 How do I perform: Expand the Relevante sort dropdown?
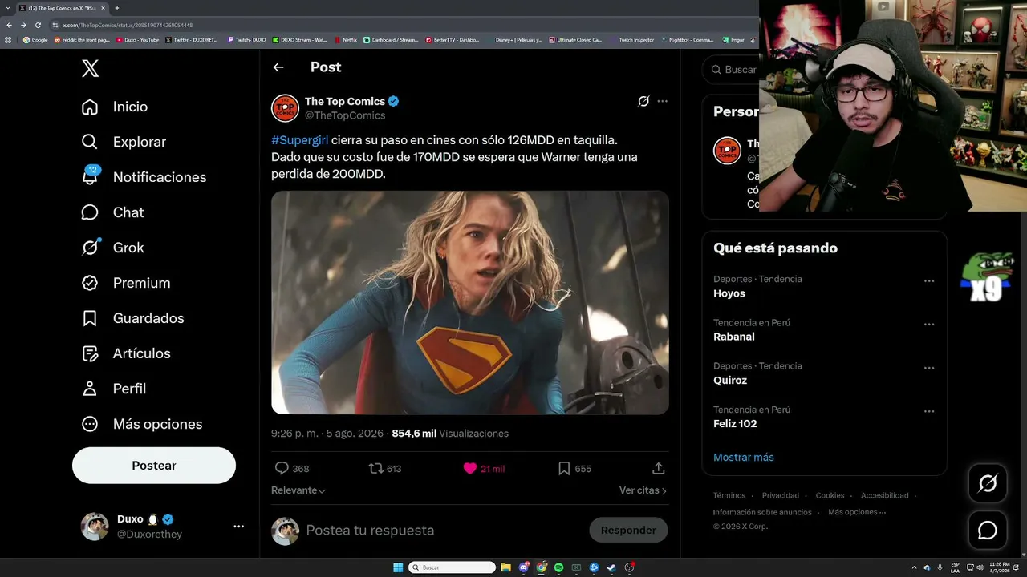tap(298, 490)
